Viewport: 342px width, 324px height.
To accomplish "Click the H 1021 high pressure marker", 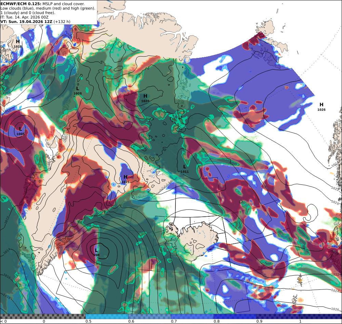I will coord(126,179).
